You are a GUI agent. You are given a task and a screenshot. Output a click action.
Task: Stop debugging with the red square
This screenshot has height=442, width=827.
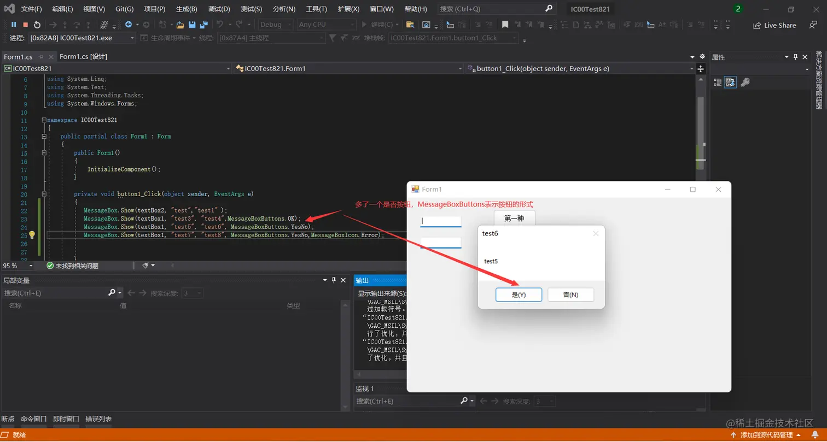coord(25,25)
